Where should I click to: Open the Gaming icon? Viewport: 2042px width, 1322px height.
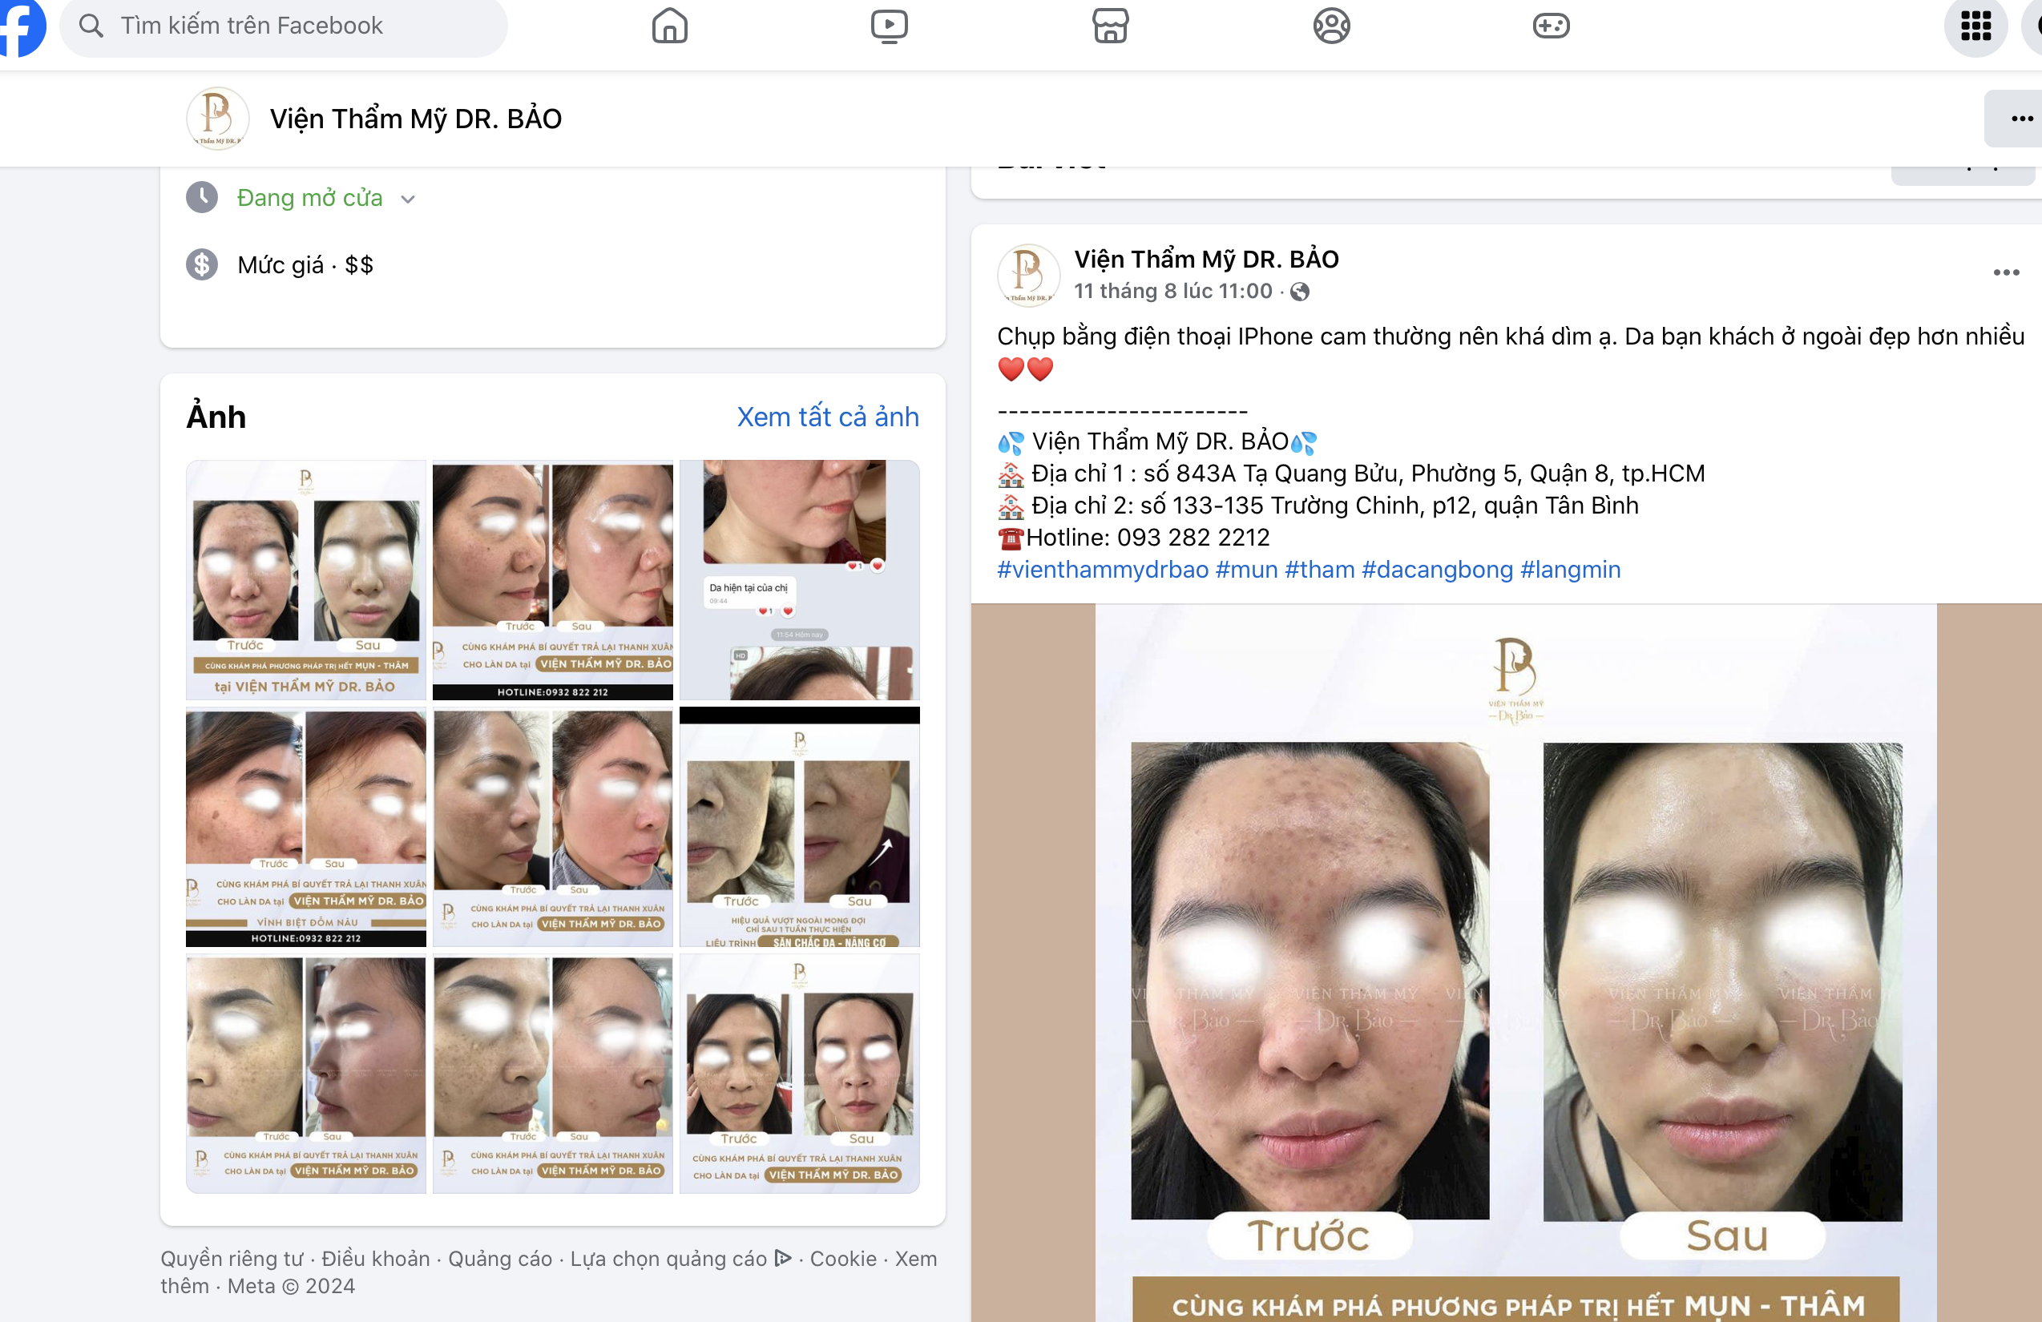[1551, 26]
